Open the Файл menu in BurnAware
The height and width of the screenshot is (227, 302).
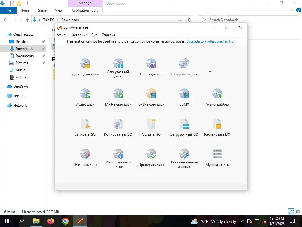(x=61, y=35)
